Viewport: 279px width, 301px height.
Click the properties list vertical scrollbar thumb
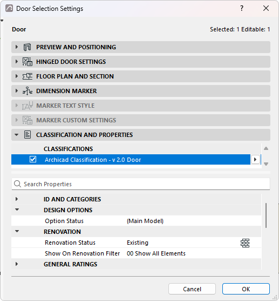(x=266, y=215)
